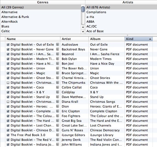
Task: Uncheck the Out of Exile booklet checkbox
Action: click(8, 45)
